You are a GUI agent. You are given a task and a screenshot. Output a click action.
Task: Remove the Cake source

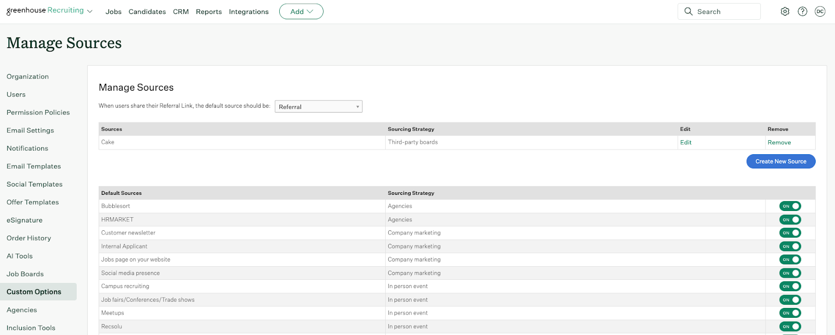click(x=779, y=142)
